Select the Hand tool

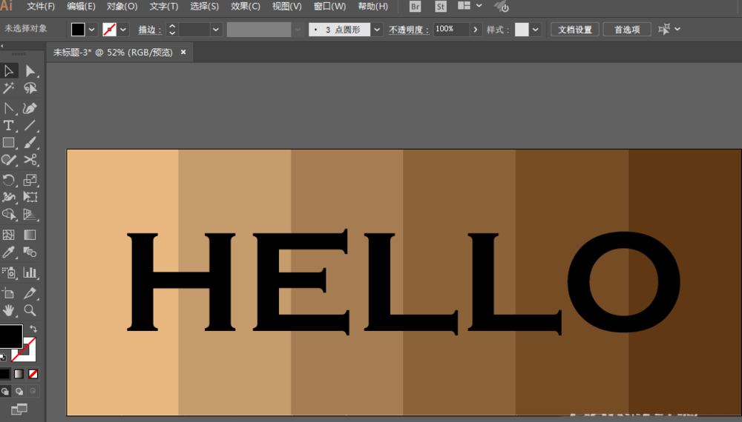9,310
